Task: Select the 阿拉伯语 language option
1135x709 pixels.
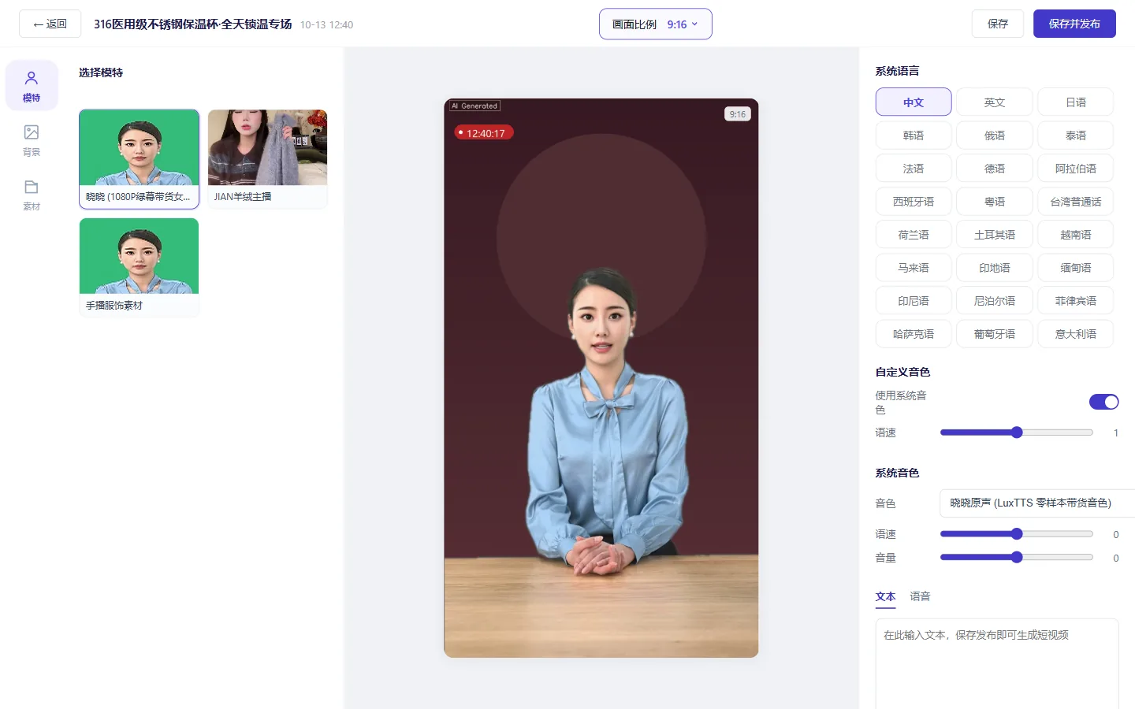Action: pyautogui.click(x=1076, y=169)
